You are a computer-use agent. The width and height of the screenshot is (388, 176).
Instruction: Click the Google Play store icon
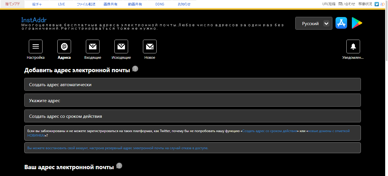click(357, 23)
